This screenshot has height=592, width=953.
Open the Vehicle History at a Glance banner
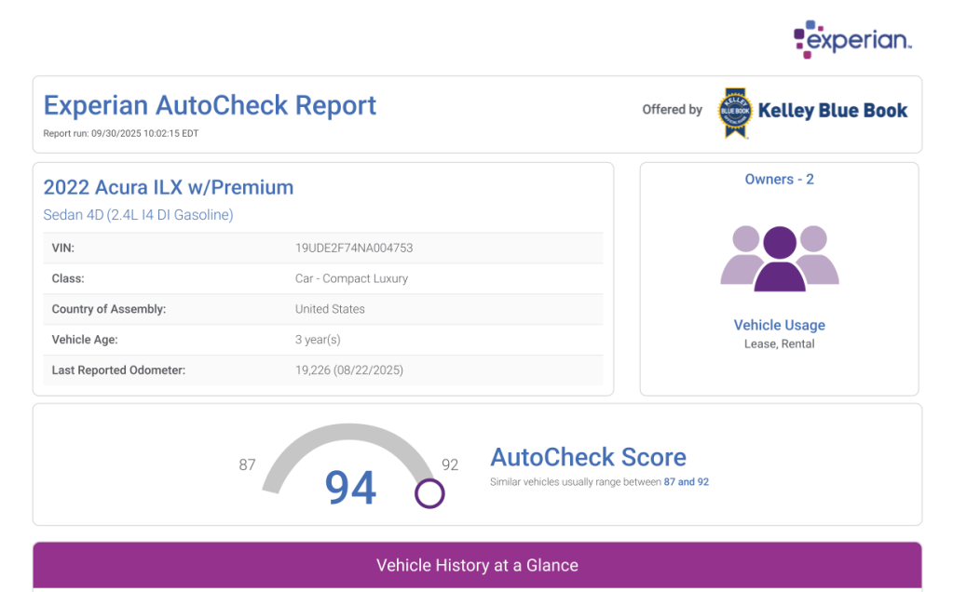tap(477, 565)
